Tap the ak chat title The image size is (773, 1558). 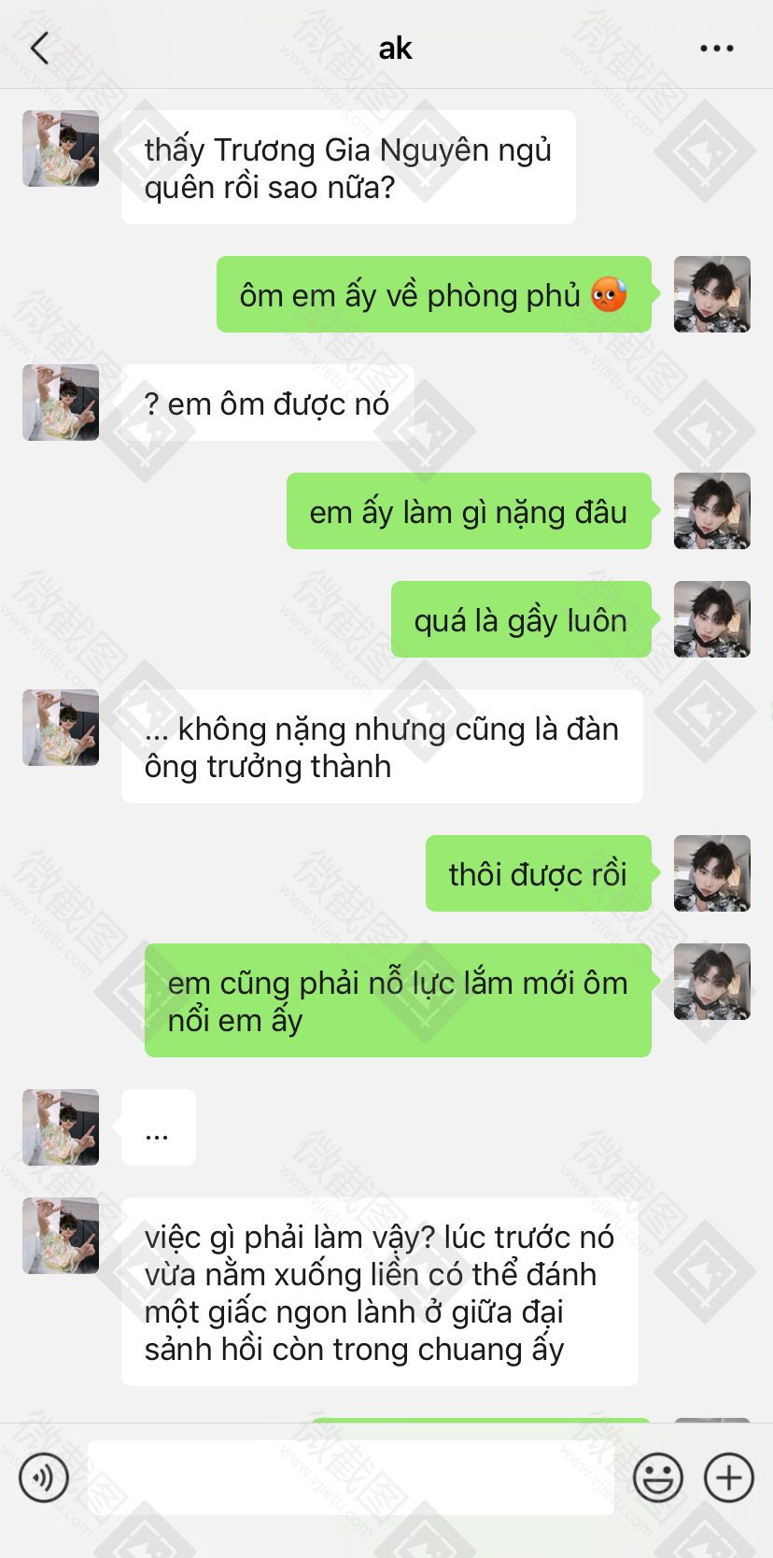point(395,49)
